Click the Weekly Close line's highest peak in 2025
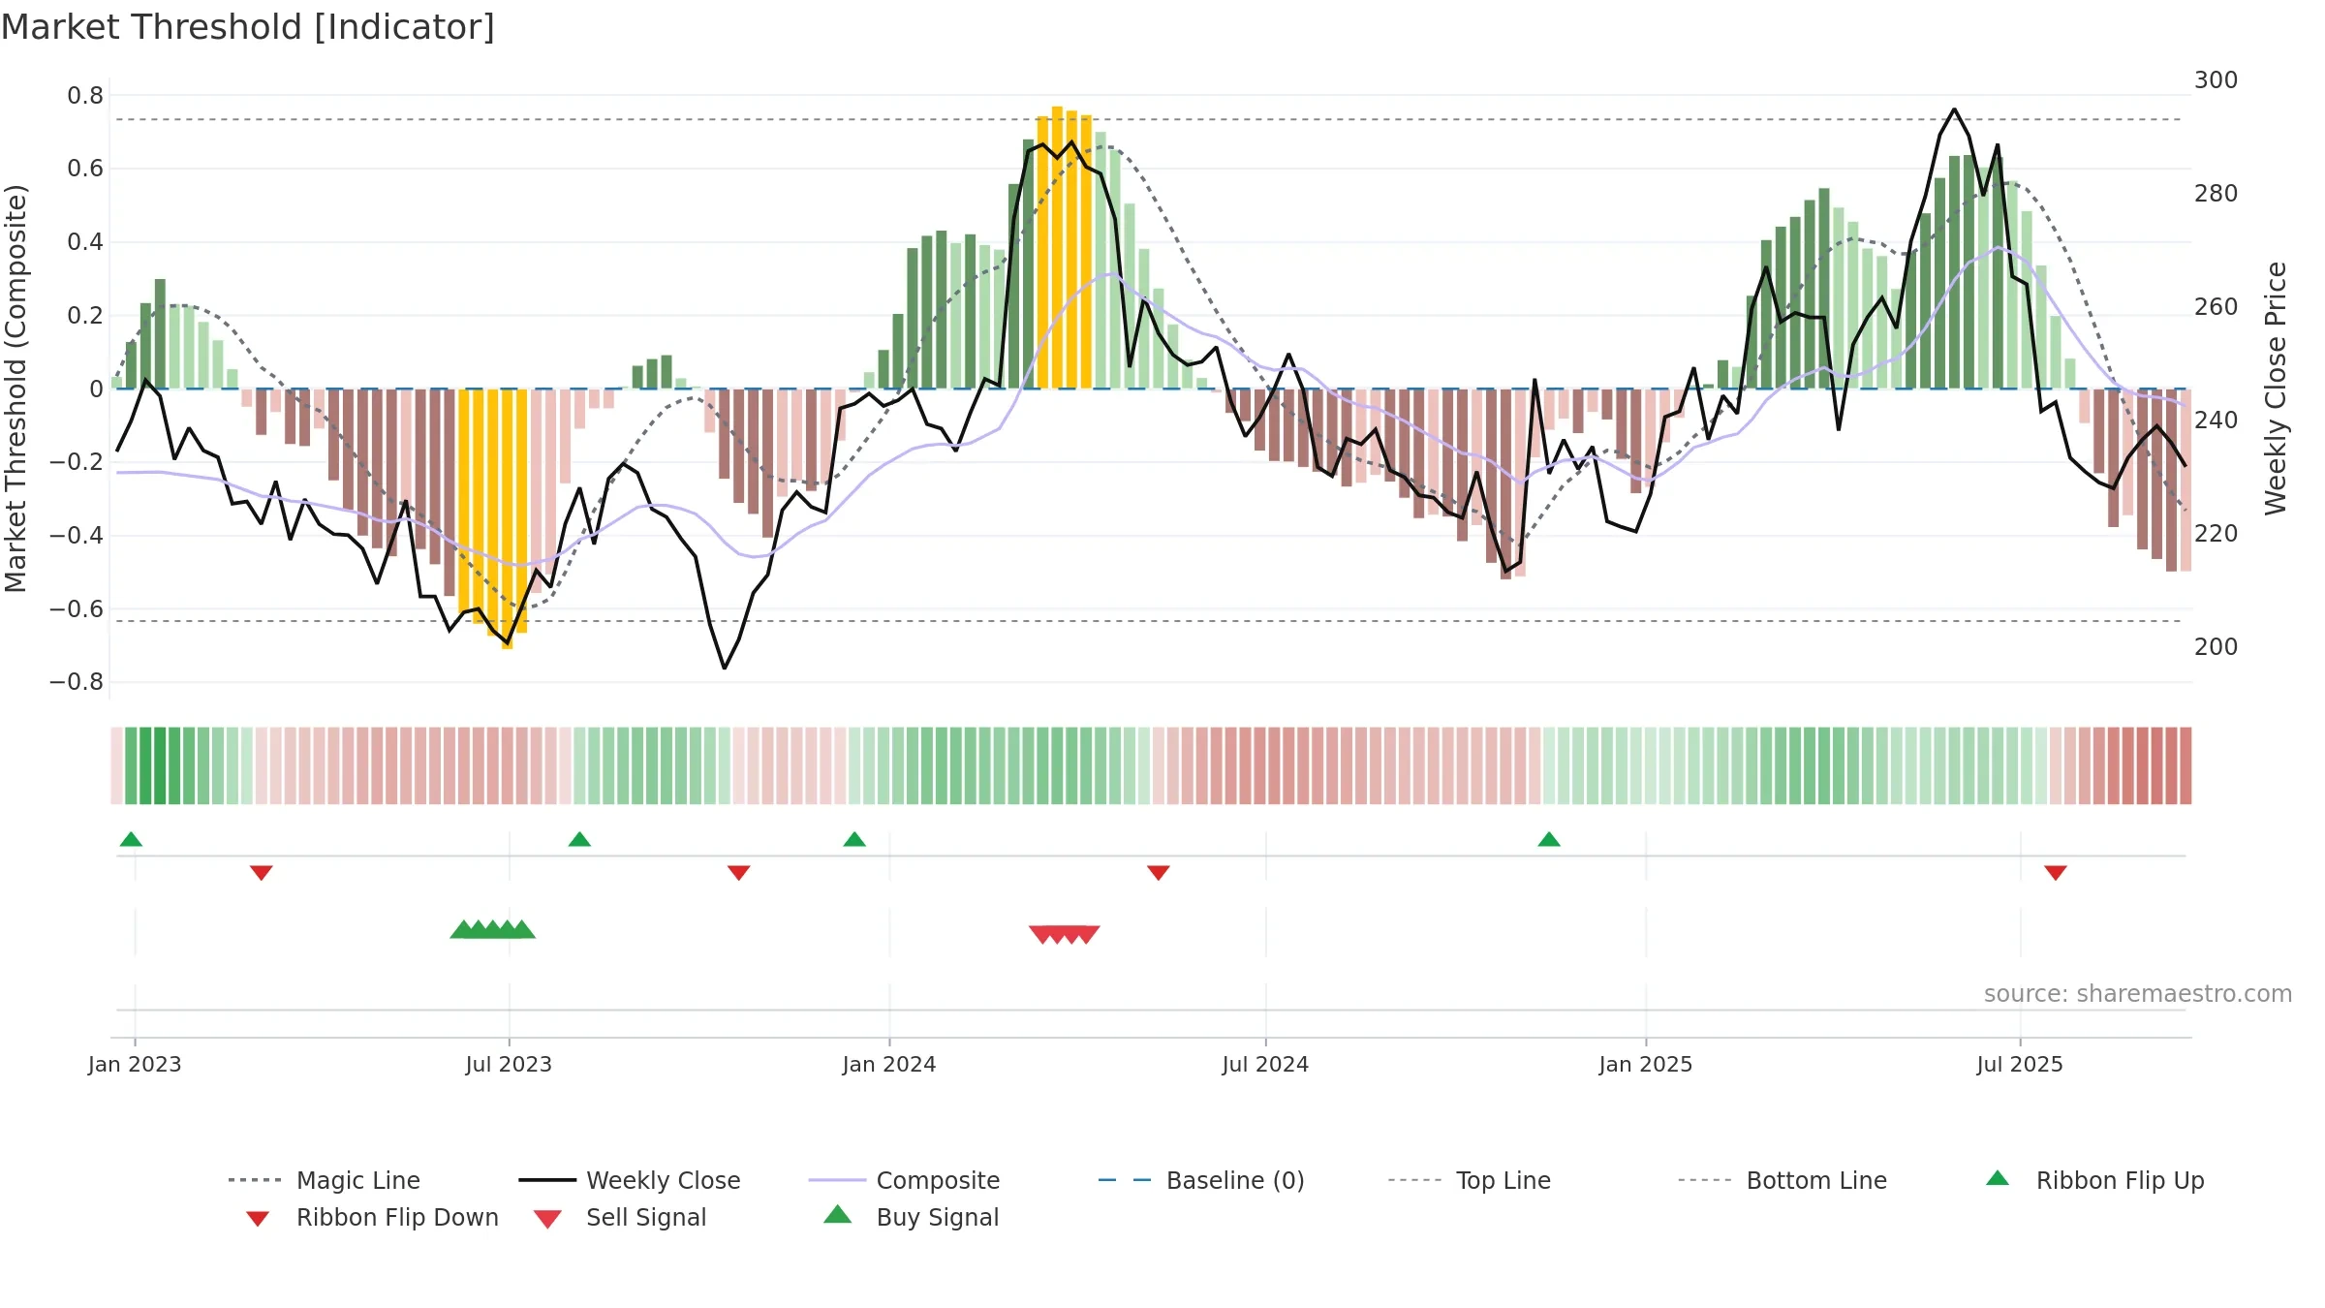Screen dimensions: 2325x1308 coord(1954,109)
